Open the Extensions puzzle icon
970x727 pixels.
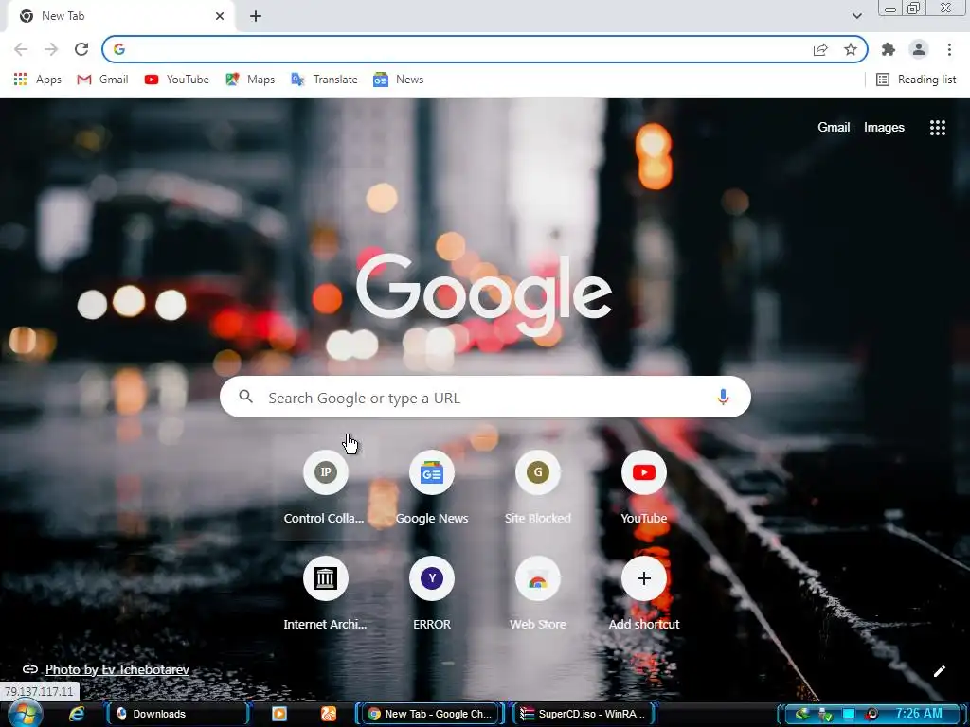click(889, 49)
